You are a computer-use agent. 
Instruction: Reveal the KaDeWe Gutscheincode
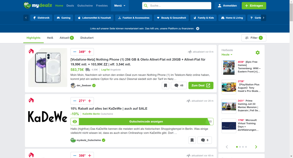[146, 122]
